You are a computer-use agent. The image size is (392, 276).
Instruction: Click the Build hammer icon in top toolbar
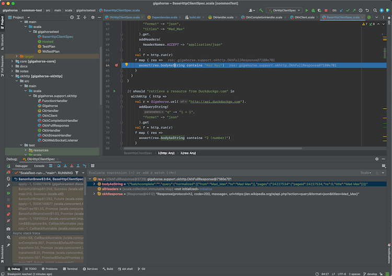(261, 10)
